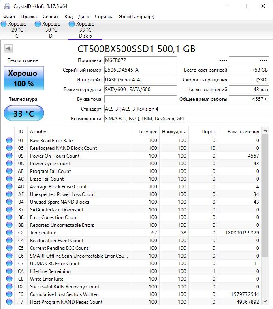Click the serial number field 2506E9A545FA
Screen dimensions: 273x309
(140, 70)
